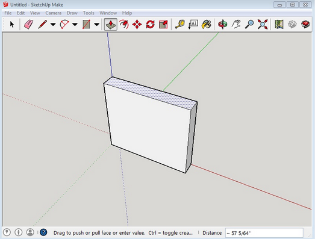Click the dotted top face of the box
315x239 pixels.
coord(150,93)
